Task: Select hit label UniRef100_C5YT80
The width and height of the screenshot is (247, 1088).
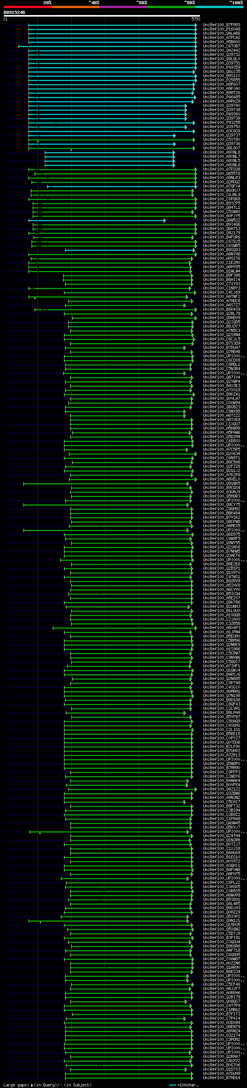Action: (222, 139)
